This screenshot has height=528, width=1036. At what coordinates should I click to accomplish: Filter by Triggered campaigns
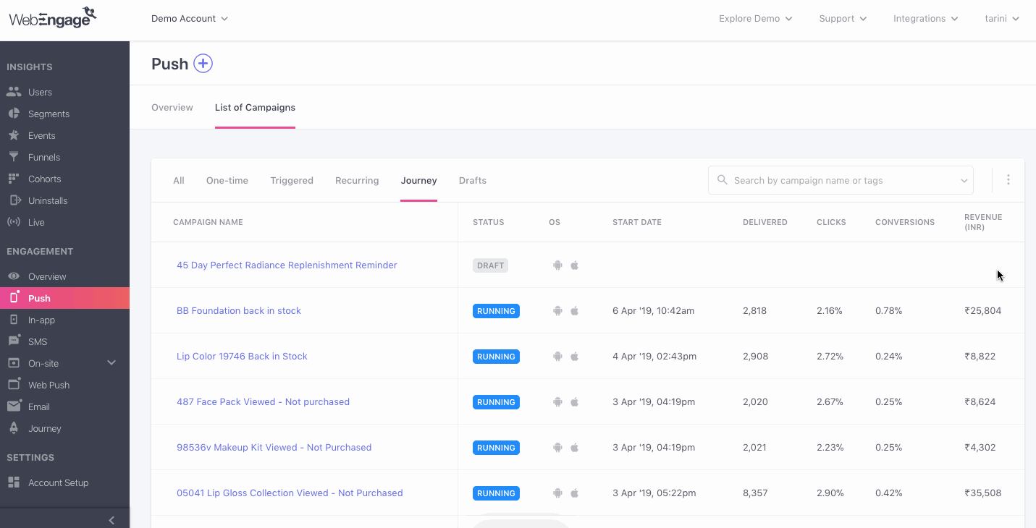tap(292, 180)
